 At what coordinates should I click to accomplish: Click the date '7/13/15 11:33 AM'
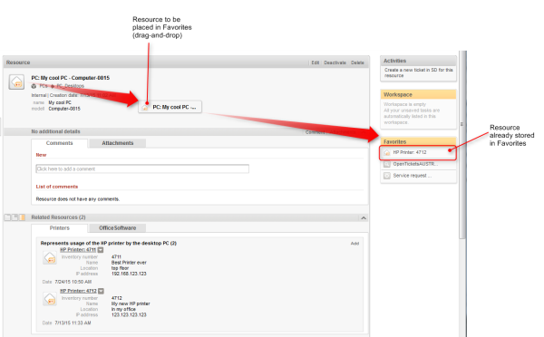(x=73, y=323)
